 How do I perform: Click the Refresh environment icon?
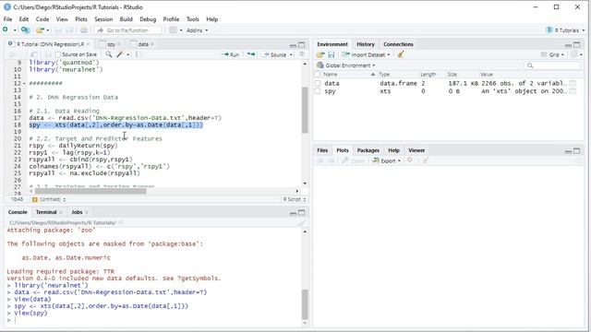[574, 55]
